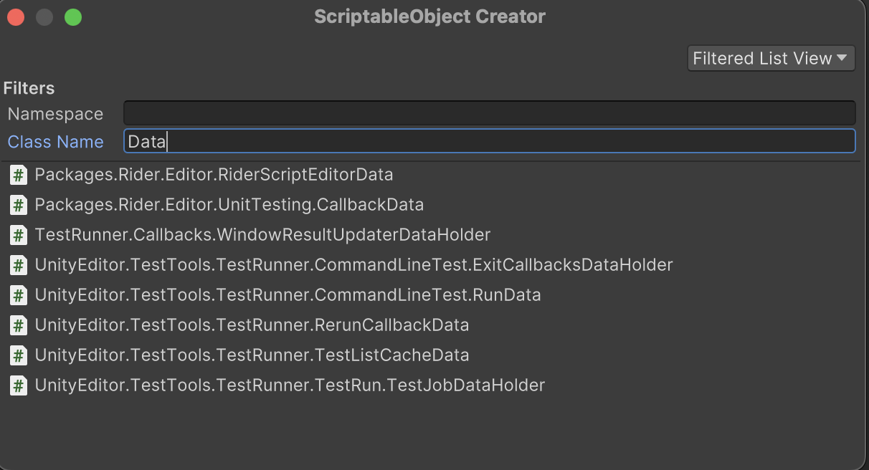Click the script icon beside RiderScriptEditorData
The height and width of the screenshot is (470, 869).
(x=19, y=175)
